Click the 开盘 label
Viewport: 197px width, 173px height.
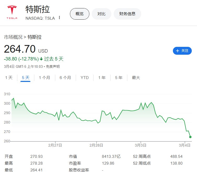[x=9, y=157]
